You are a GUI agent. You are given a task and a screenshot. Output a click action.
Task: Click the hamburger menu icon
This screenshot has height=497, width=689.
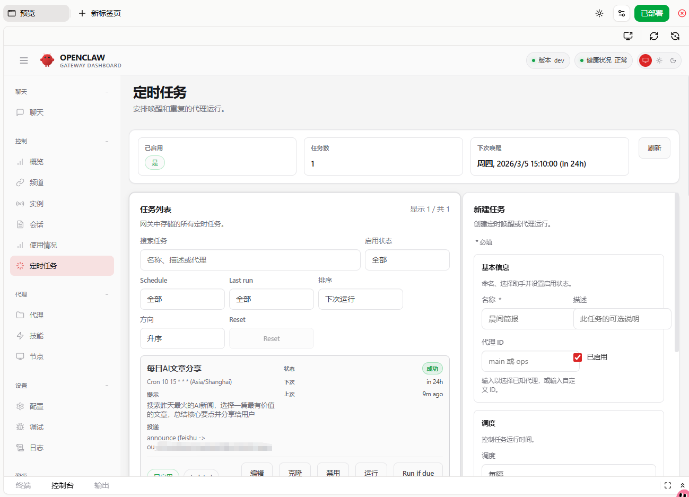coord(24,60)
